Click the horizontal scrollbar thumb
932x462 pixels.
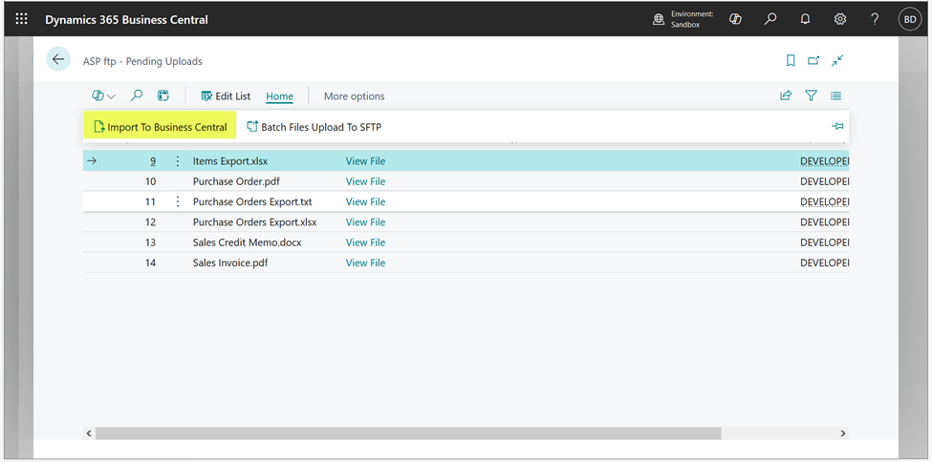[408, 433]
